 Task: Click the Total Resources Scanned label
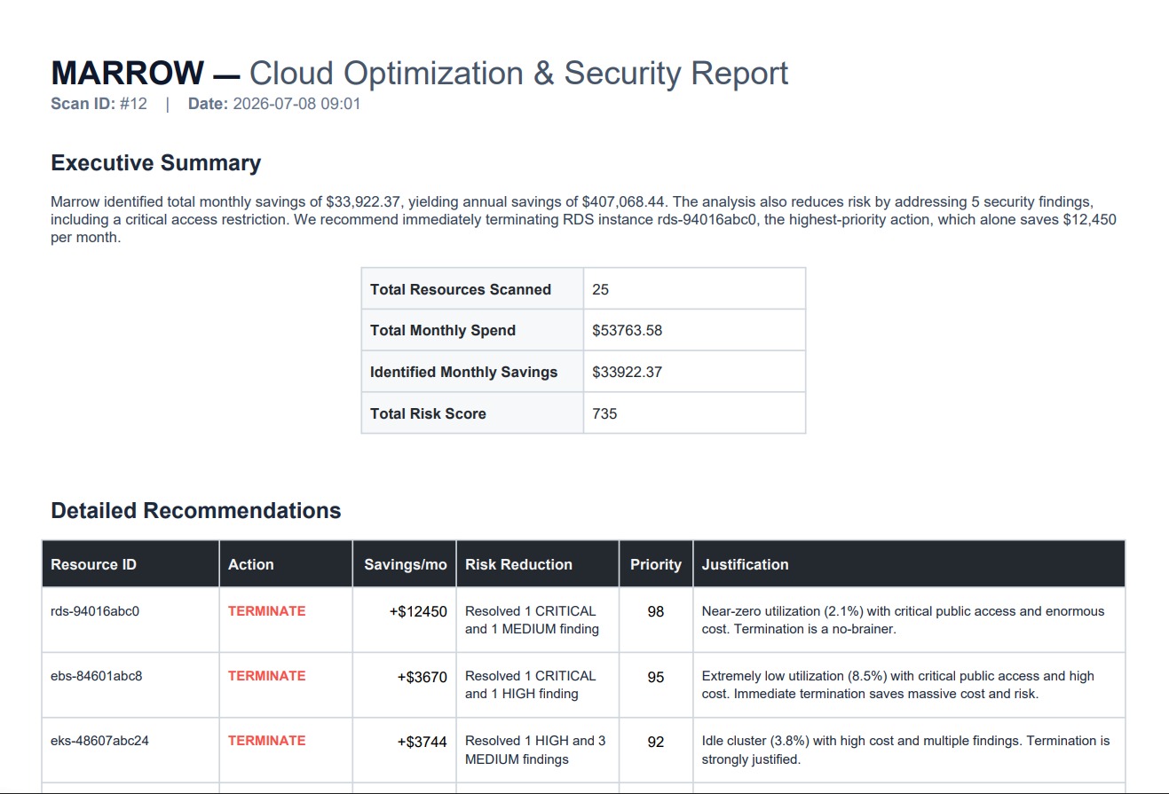[461, 289]
